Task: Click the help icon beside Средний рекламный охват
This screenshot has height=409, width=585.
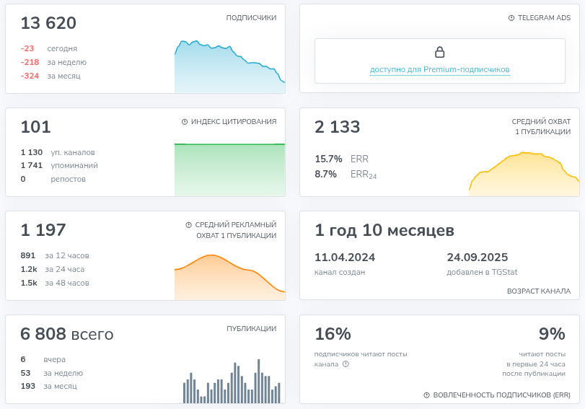Action: pos(188,225)
